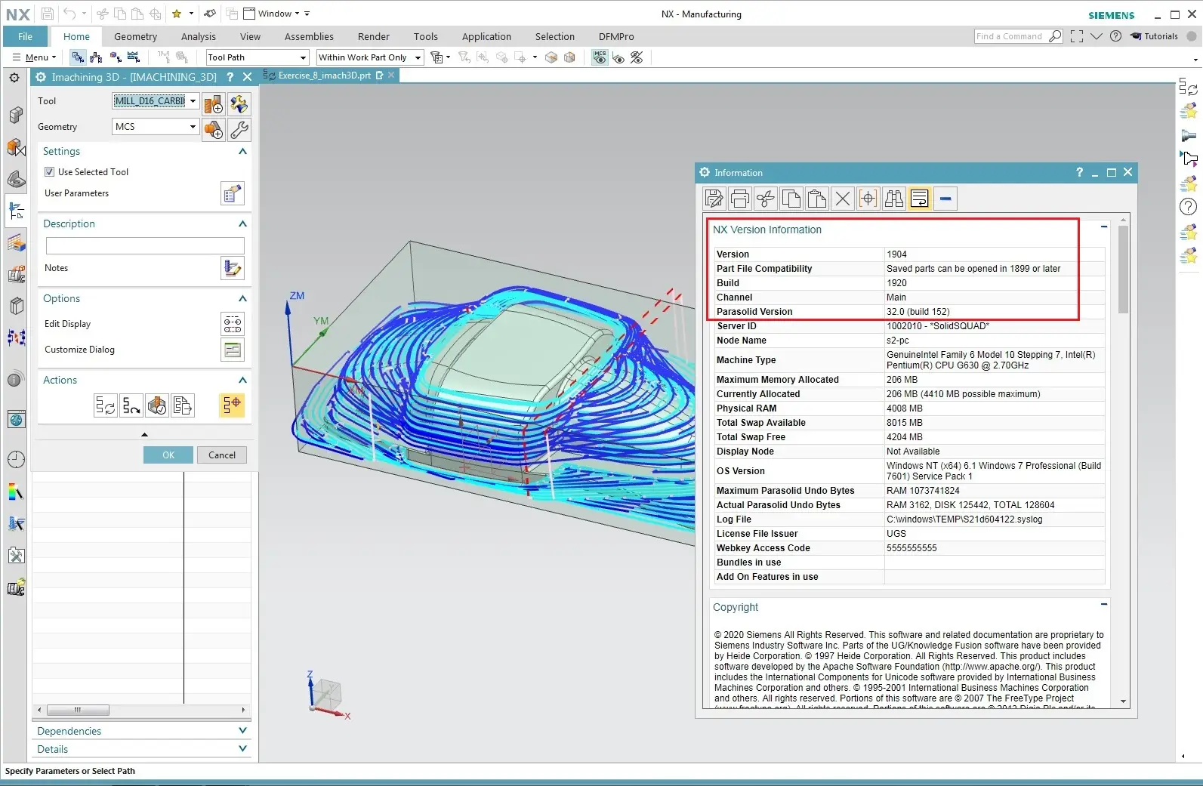
Task: Click the horizontal scrollbar thumb in the navigator panel
Action: click(x=78, y=710)
